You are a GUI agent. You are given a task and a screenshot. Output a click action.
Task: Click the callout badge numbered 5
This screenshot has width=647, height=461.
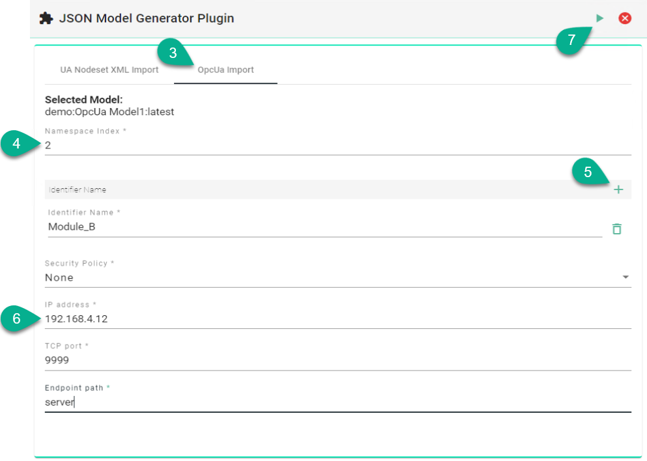click(x=588, y=173)
